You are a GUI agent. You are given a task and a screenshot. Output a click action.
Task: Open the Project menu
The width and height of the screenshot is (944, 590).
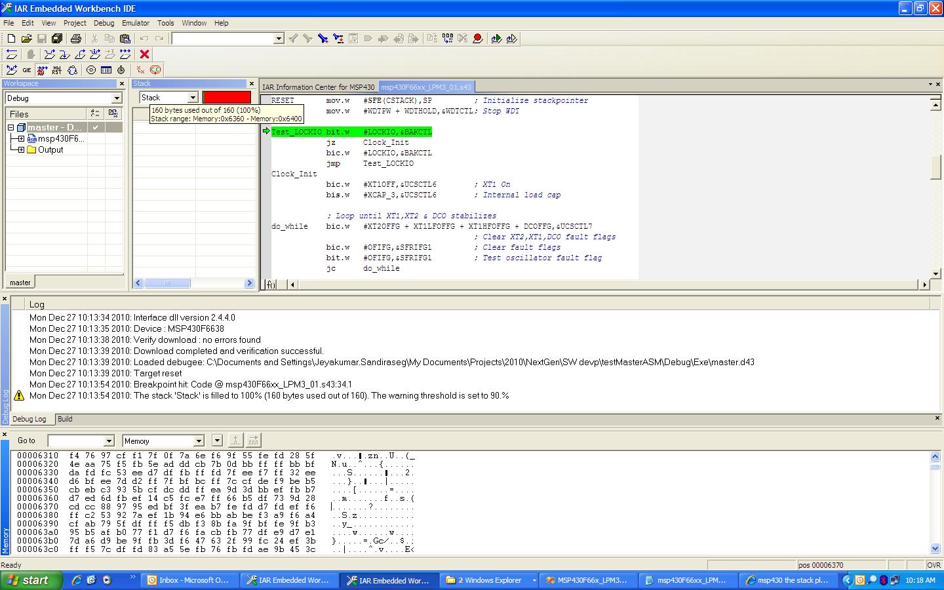tap(75, 23)
